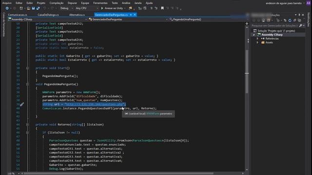Image resolution: width=312 pixels, height=175 pixels.
Task: Close the GerenciadorDasPerguntas.cs tab
Action: click(x=135, y=15)
